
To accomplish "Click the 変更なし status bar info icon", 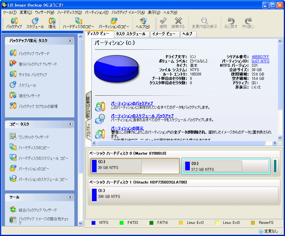I will 261,231.
